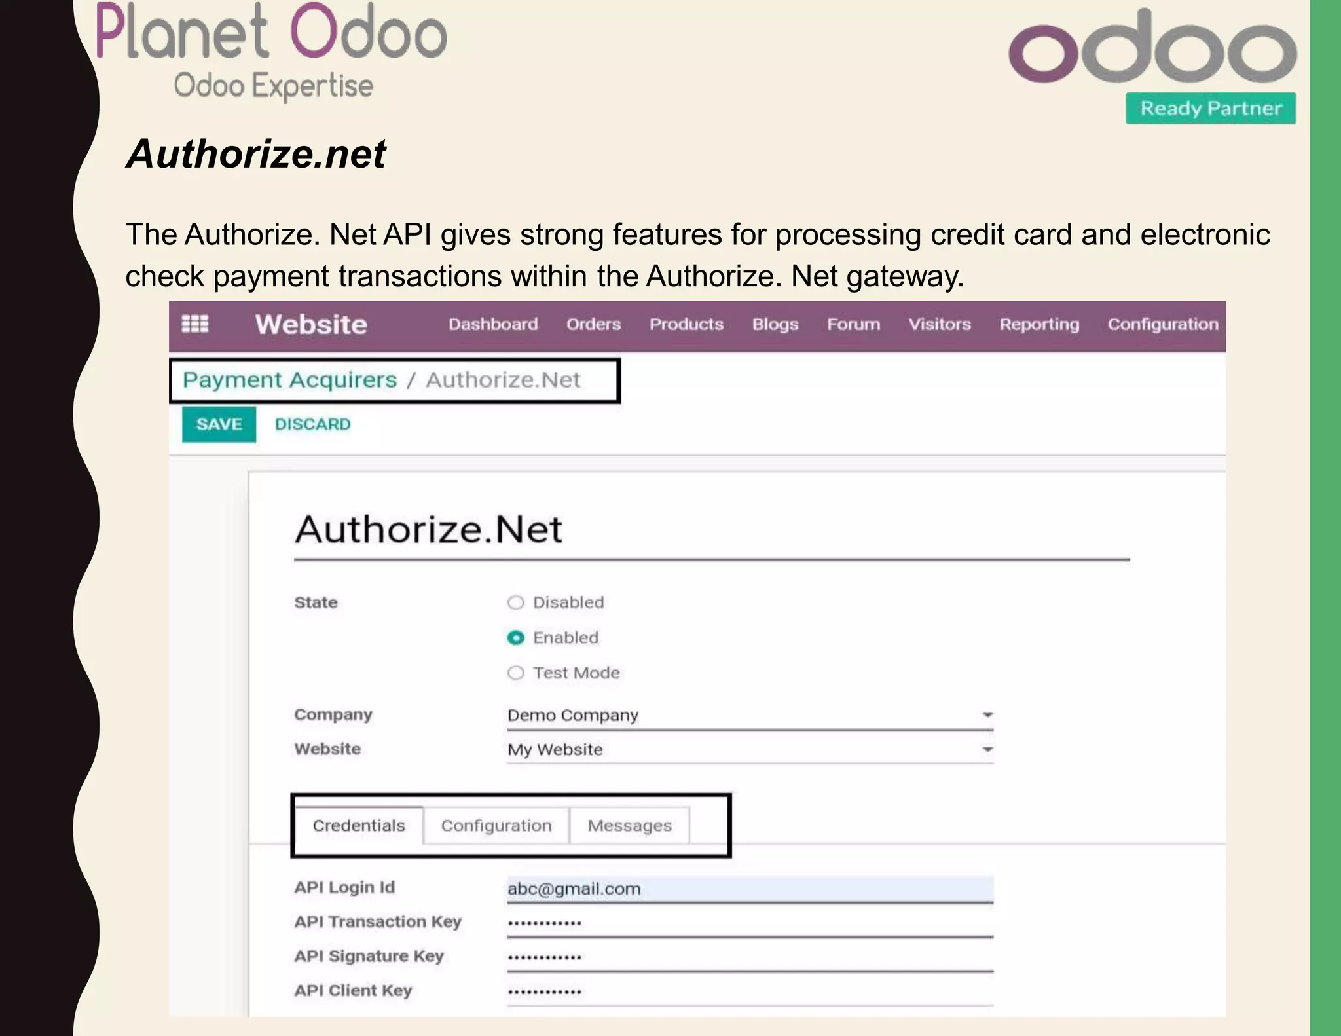Click the API Login Id label
Viewport: 1341px width, 1036px height.
click(x=344, y=887)
